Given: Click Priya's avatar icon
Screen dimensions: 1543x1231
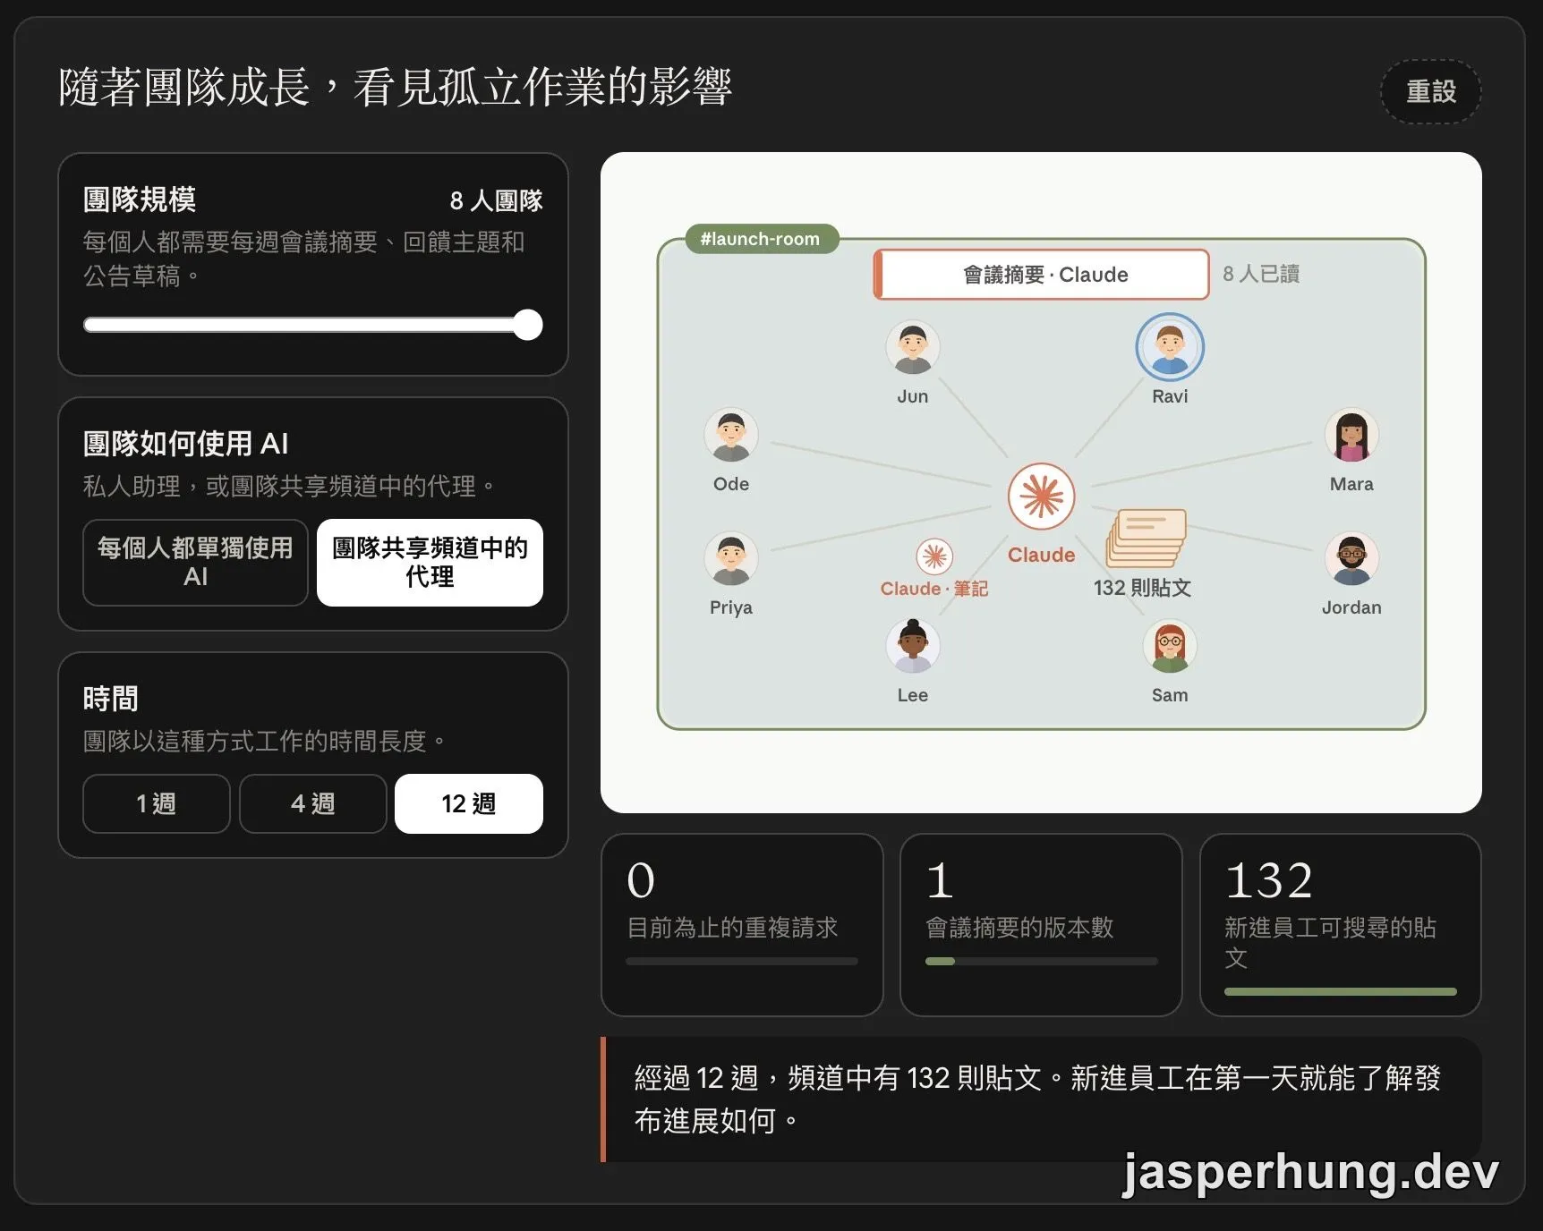Looking at the screenshot, I should pyautogui.click(x=731, y=559).
